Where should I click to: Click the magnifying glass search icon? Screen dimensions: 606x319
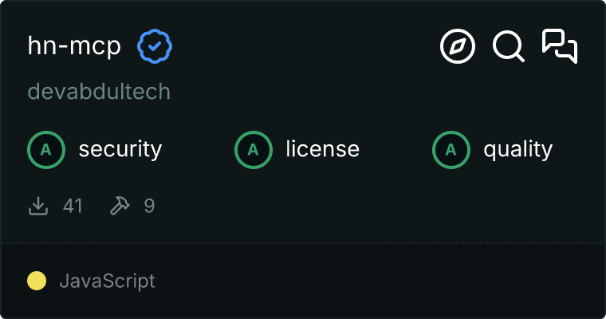coord(508,47)
